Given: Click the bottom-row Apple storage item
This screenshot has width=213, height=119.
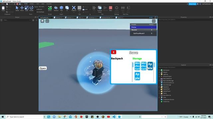Looking at the screenshot, I should point(137,76).
